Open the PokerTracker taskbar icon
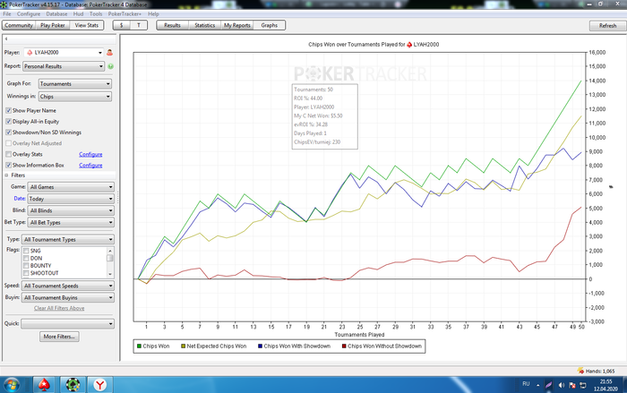 (73, 385)
